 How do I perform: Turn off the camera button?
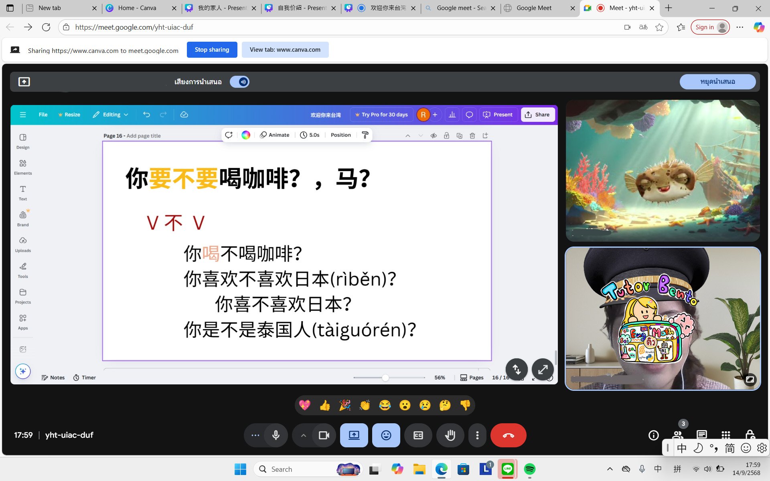pyautogui.click(x=324, y=435)
